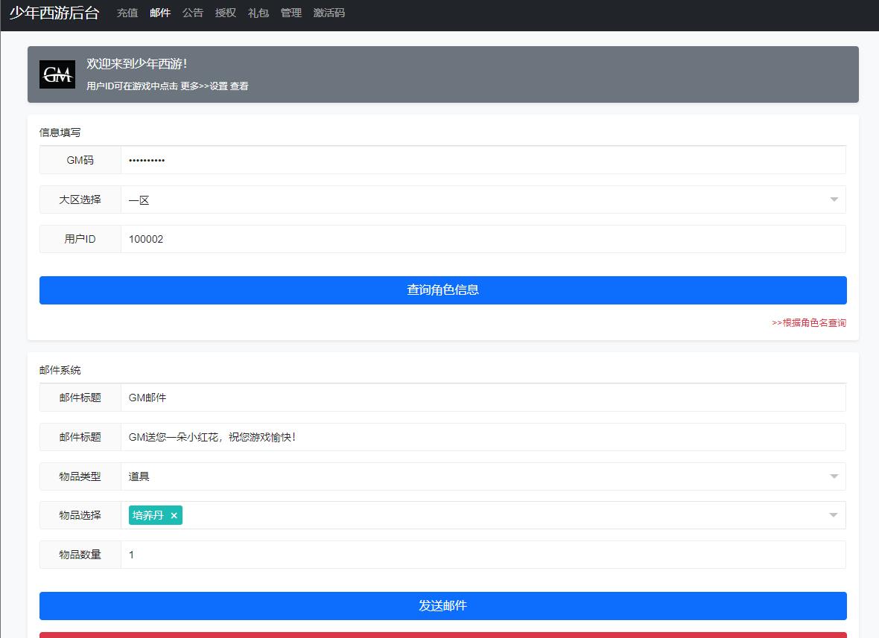Screen dimensions: 879x638
Task: Focus the 物品数量 input field
Action: [x=483, y=555]
